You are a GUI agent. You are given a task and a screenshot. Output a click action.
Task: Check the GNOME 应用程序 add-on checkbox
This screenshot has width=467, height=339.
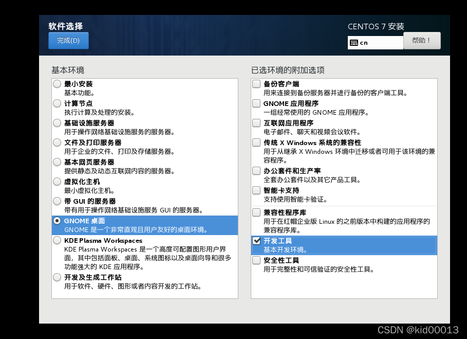pos(256,103)
